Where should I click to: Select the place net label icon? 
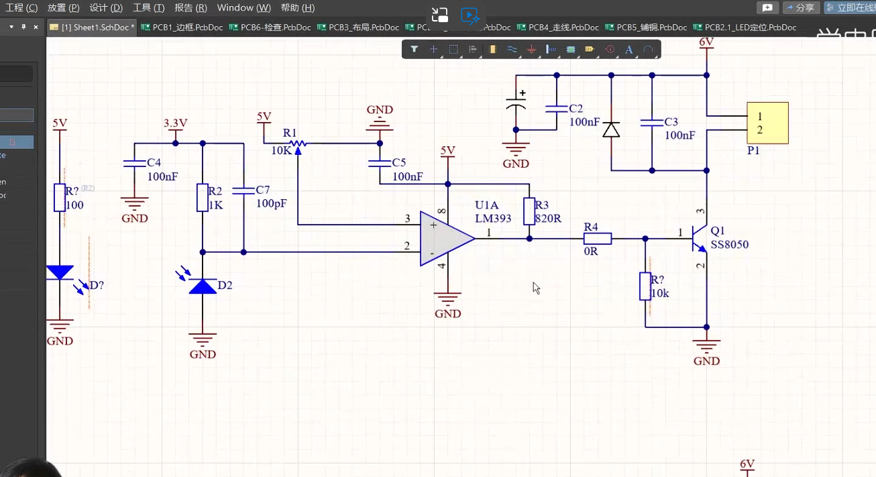tap(551, 49)
